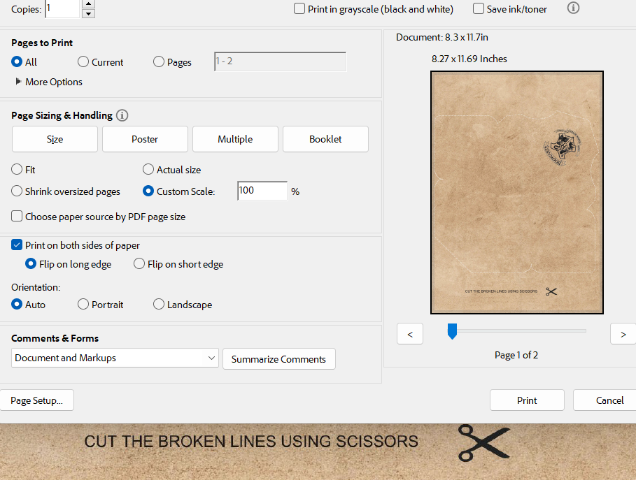
Task: Open Page Setup dialog
Action: (36, 400)
